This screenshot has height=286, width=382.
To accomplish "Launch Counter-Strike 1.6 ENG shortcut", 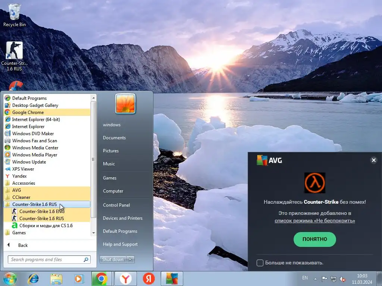I will [x=47, y=211].
